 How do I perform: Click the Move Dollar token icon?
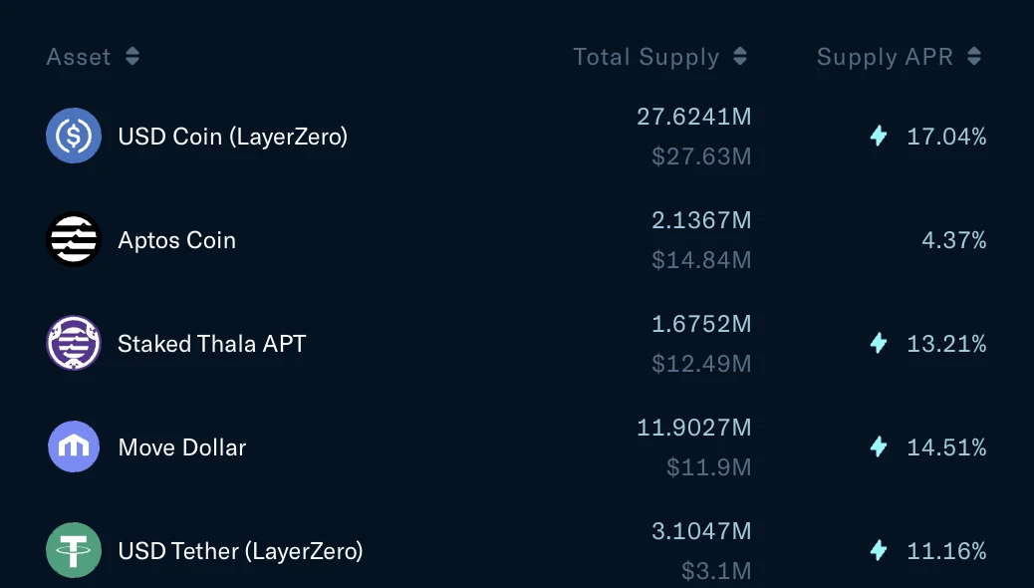coord(74,446)
